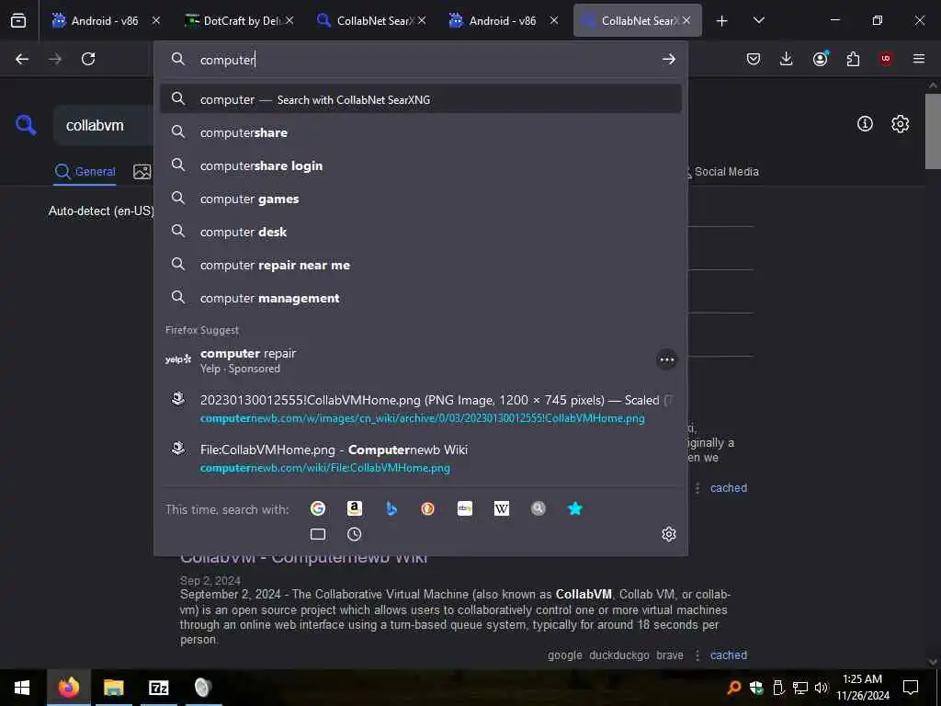Open 7-Zip from taskbar
Screen dimensions: 941x706
click(158, 688)
